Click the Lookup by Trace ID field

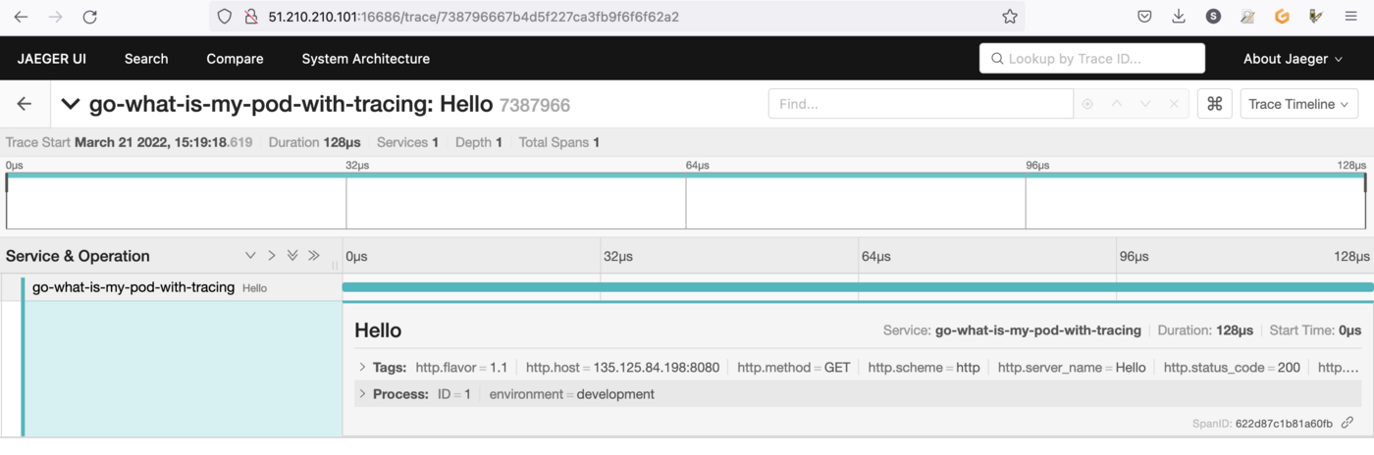coord(1091,59)
